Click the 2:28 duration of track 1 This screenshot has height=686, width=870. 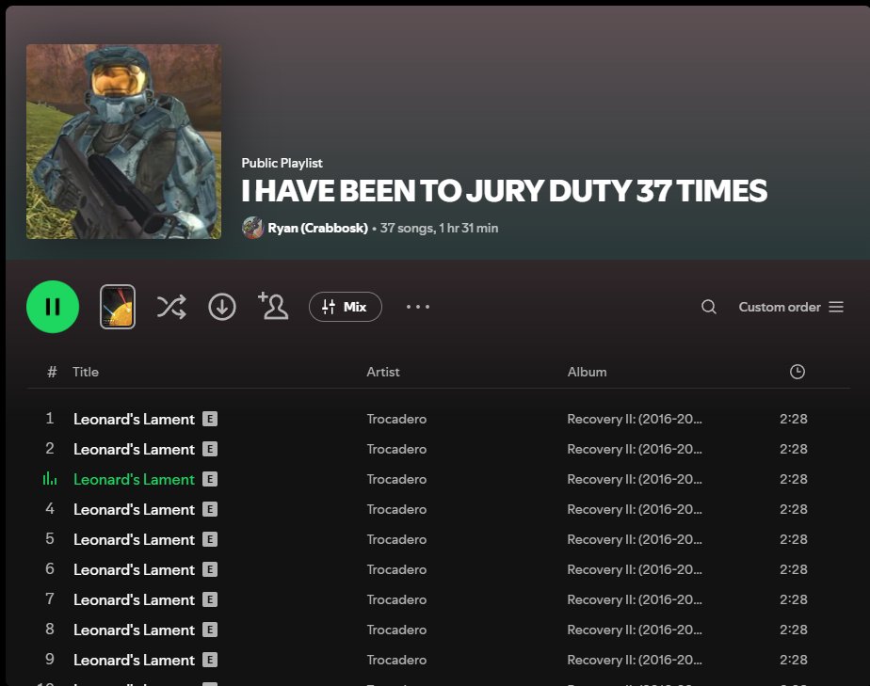[794, 419]
